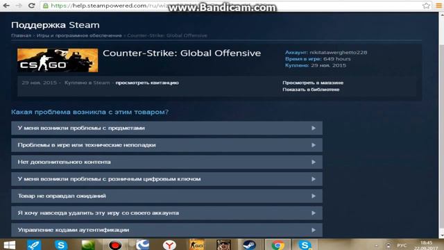Click Какая проблема возникла с этим товаром heading
The width and height of the screenshot is (444, 250).
[x=89, y=112]
